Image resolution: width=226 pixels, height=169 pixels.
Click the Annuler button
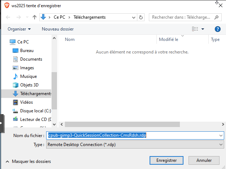204,160
